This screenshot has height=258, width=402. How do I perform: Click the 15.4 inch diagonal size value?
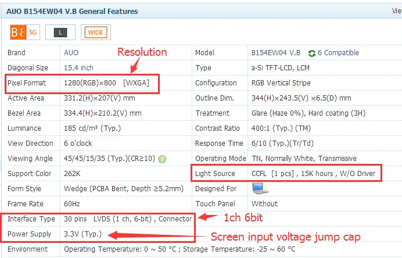click(x=78, y=68)
